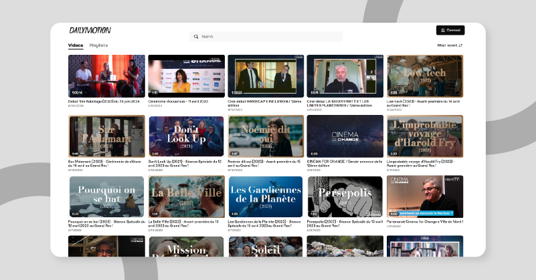Click the Débat film Sabotage title link
Viewport: 536px width, 280px height.
(104, 102)
